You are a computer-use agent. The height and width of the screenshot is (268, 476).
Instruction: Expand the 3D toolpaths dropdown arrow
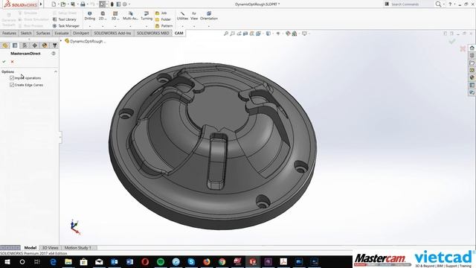click(115, 26)
